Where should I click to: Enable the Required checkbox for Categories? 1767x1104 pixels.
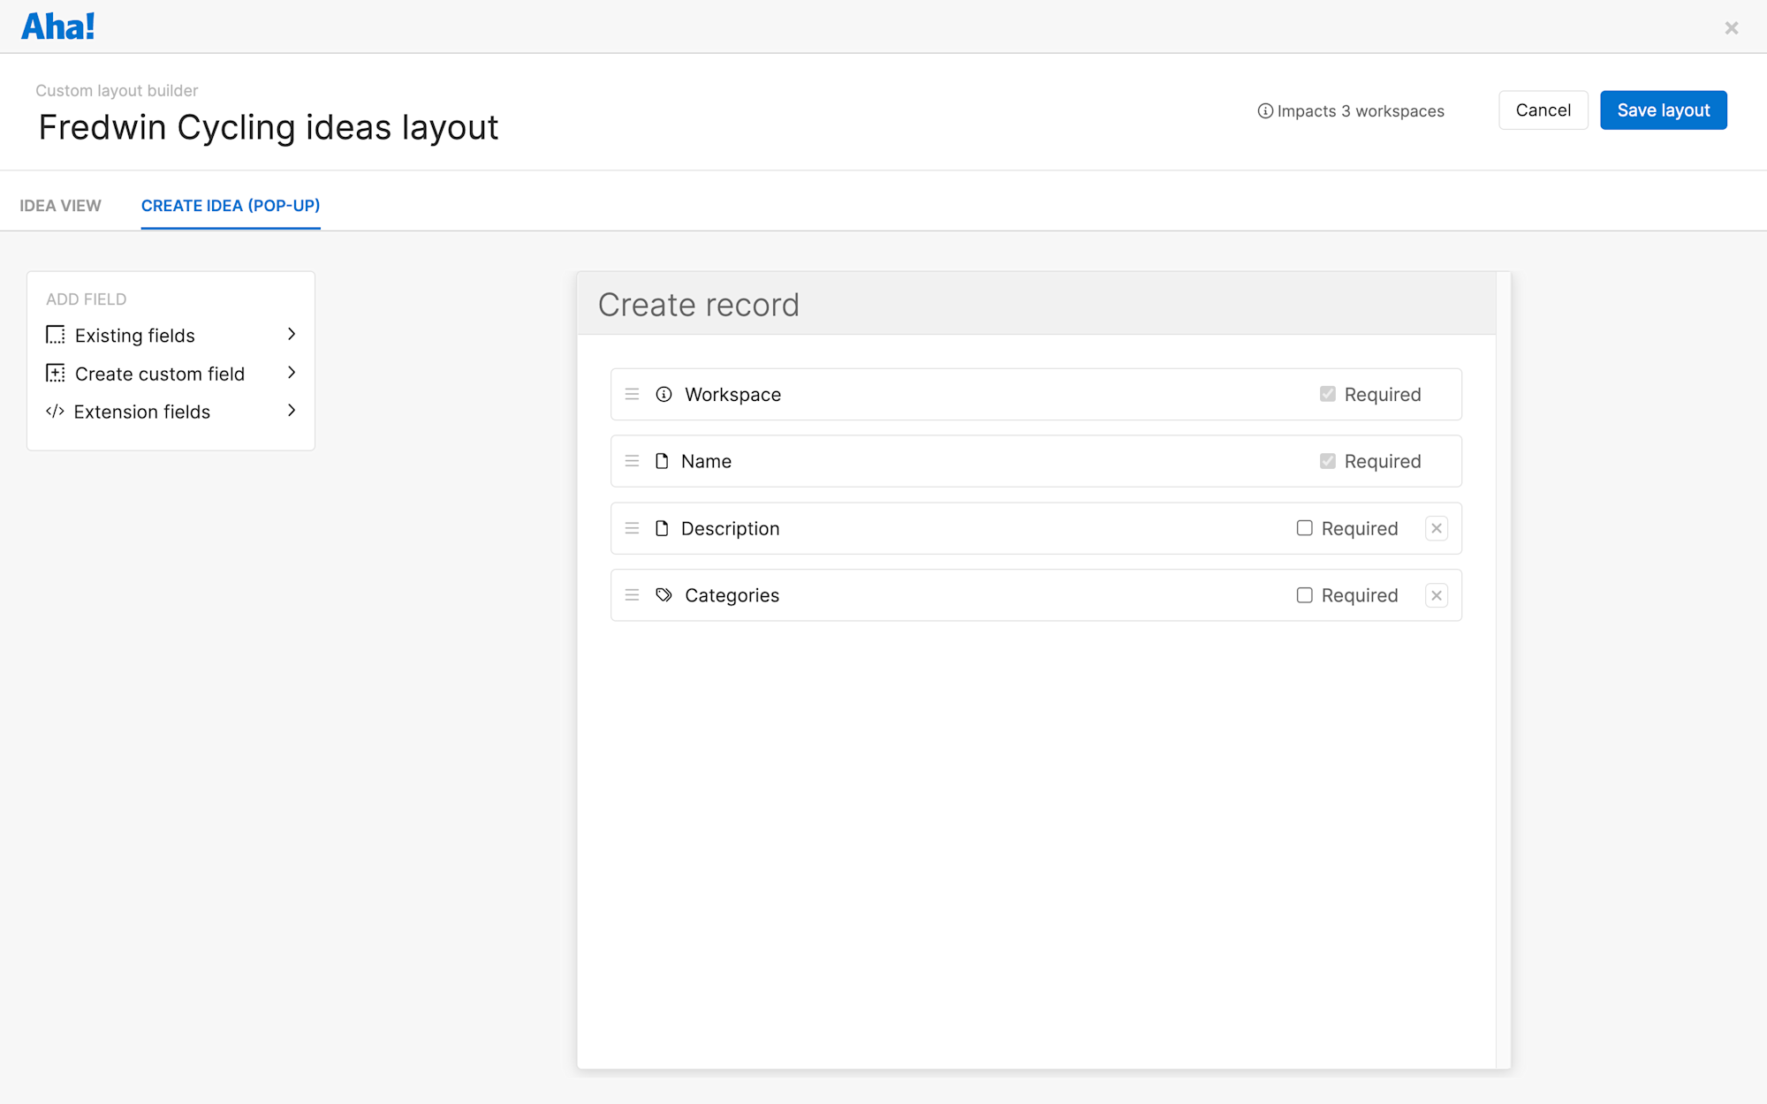[1304, 595]
